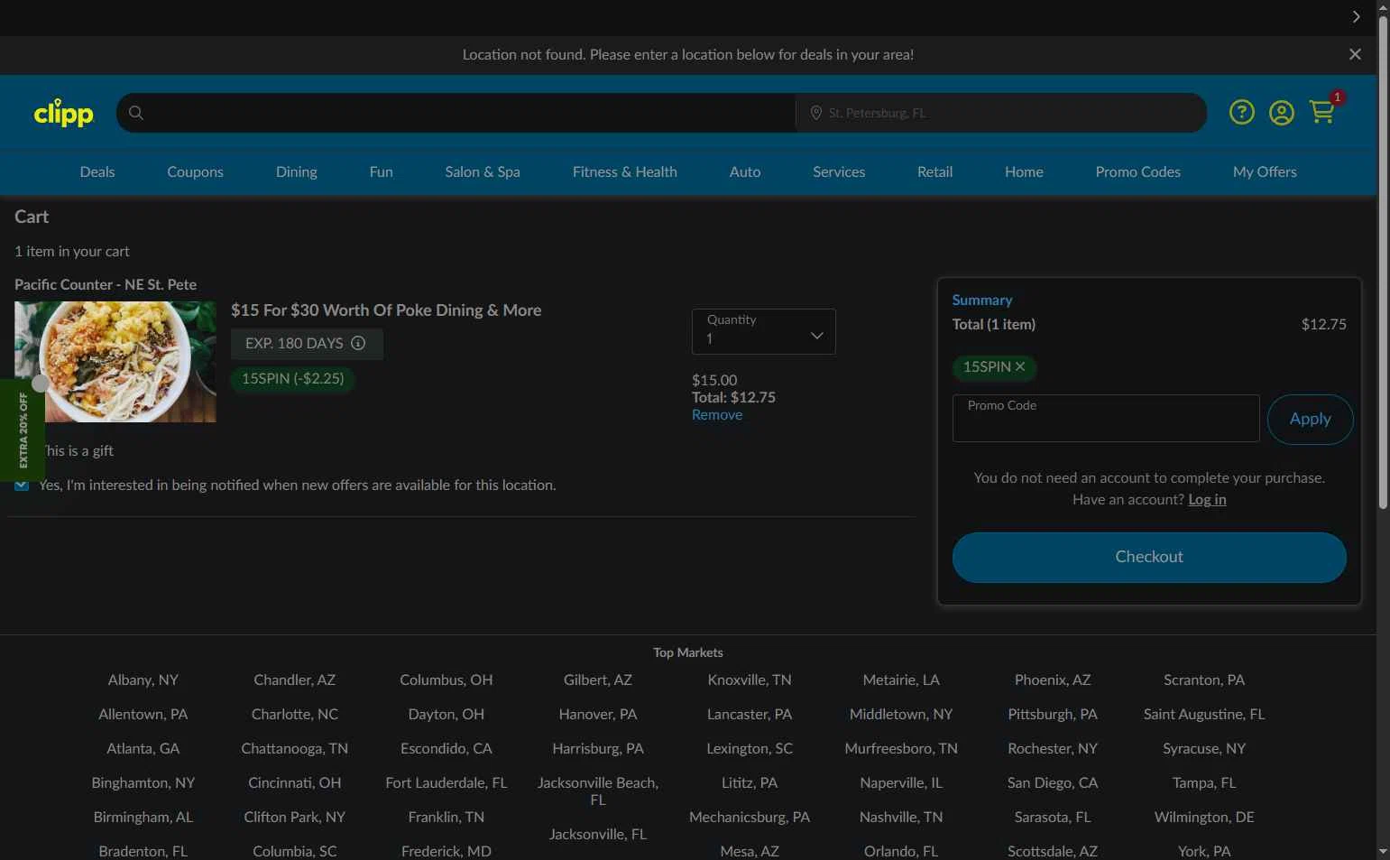Open the Coupons menu
This screenshot has width=1390, height=860.
(195, 171)
